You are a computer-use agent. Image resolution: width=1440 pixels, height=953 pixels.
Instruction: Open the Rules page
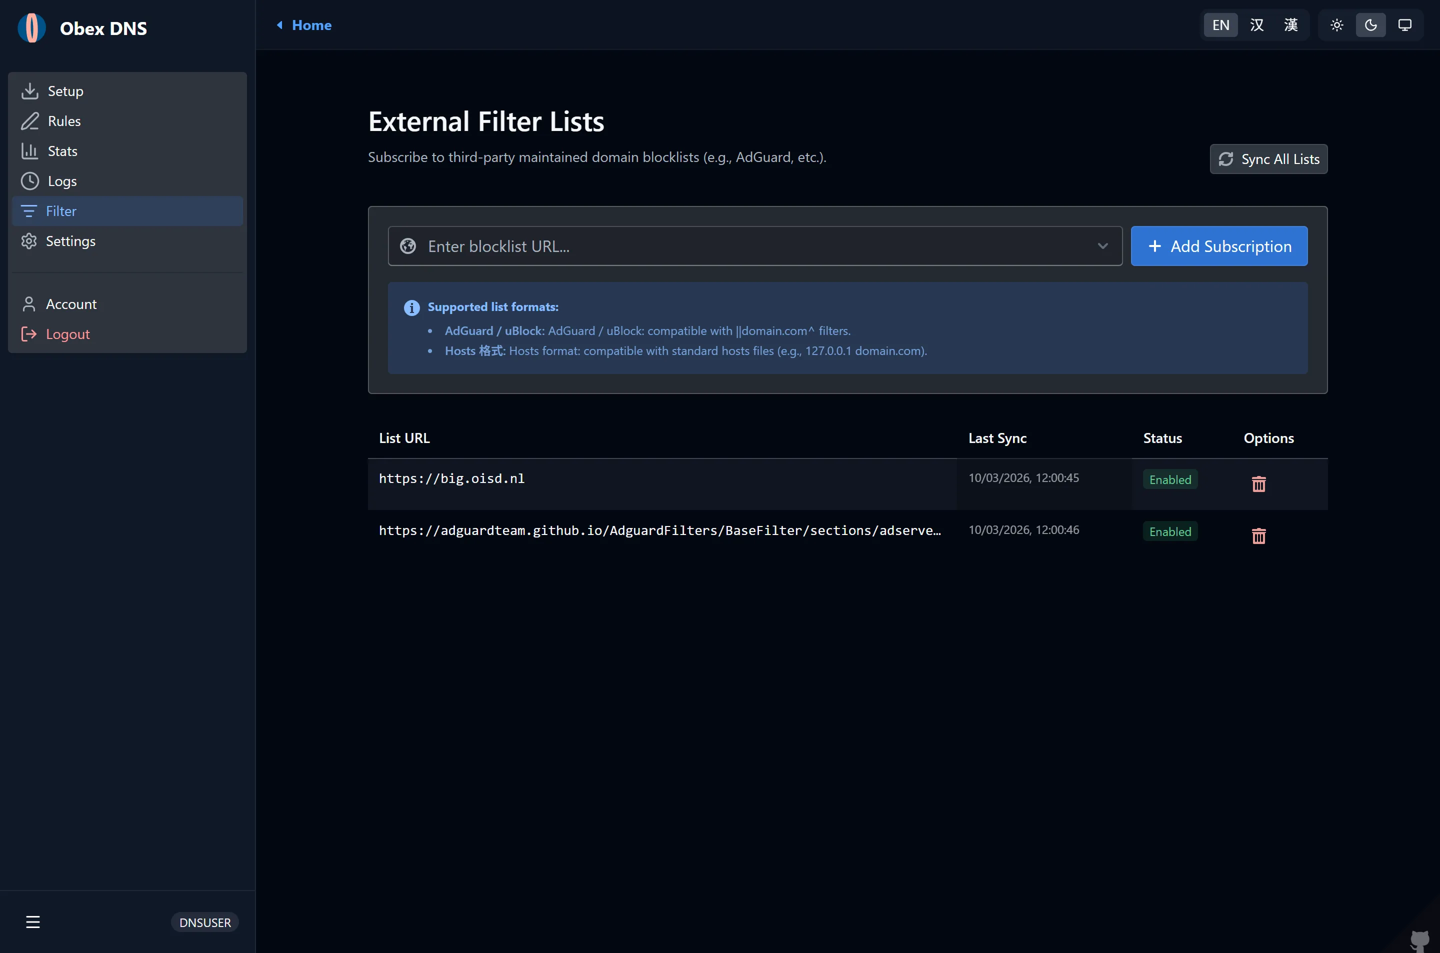tap(127, 121)
